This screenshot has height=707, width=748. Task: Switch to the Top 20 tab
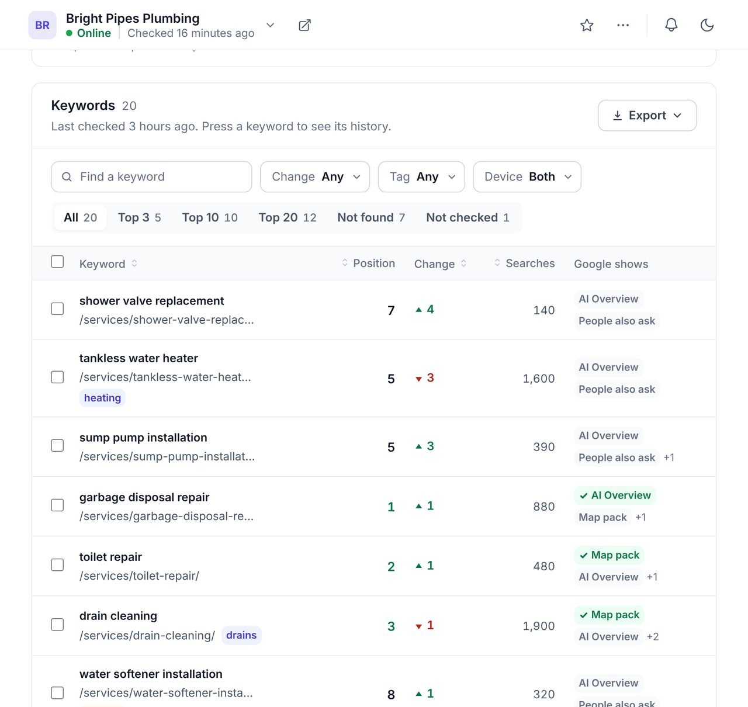coord(288,217)
